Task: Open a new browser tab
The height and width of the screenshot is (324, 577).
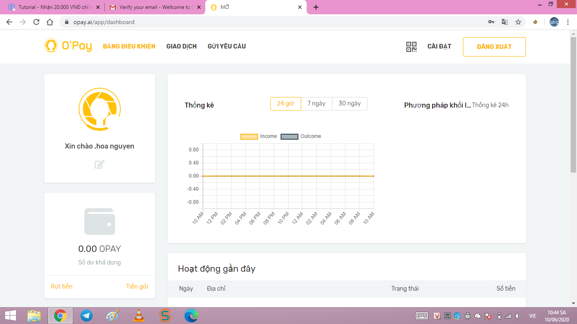Action: 316,7
